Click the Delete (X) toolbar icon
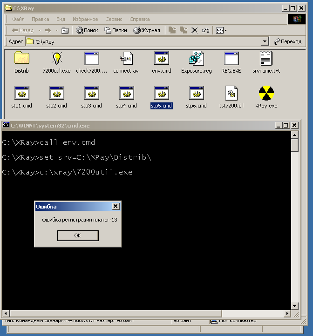 click(195, 30)
